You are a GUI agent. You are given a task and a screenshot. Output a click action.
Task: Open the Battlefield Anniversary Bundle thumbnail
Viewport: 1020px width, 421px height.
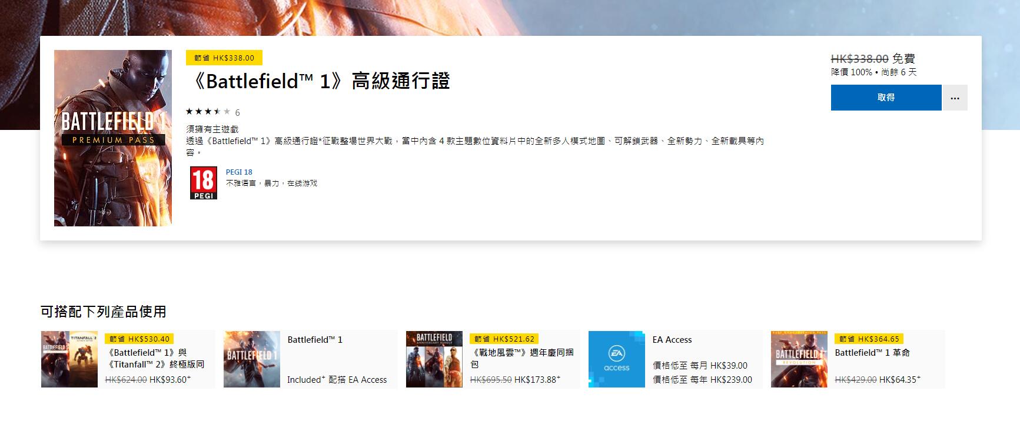click(x=434, y=359)
